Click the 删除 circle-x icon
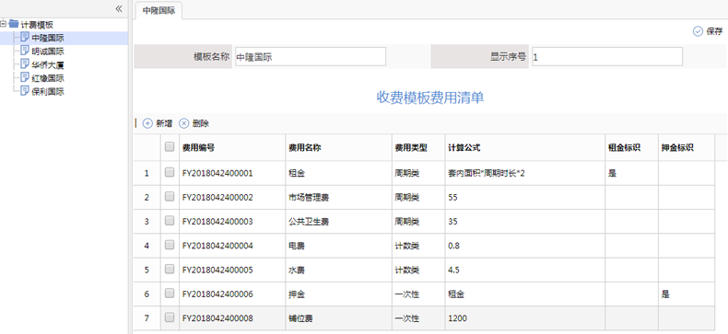 tap(184, 123)
